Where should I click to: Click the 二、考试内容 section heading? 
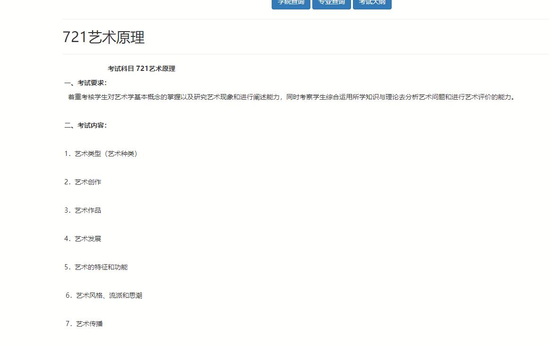coord(86,125)
